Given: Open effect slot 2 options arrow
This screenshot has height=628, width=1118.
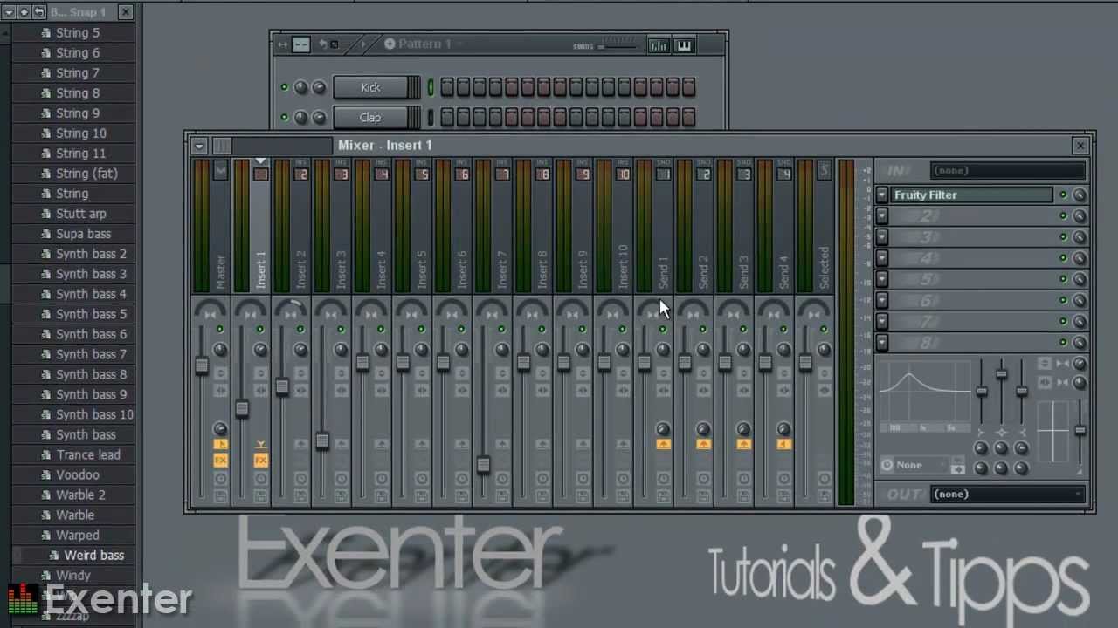Looking at the screenshot, I should coord(882,216).
